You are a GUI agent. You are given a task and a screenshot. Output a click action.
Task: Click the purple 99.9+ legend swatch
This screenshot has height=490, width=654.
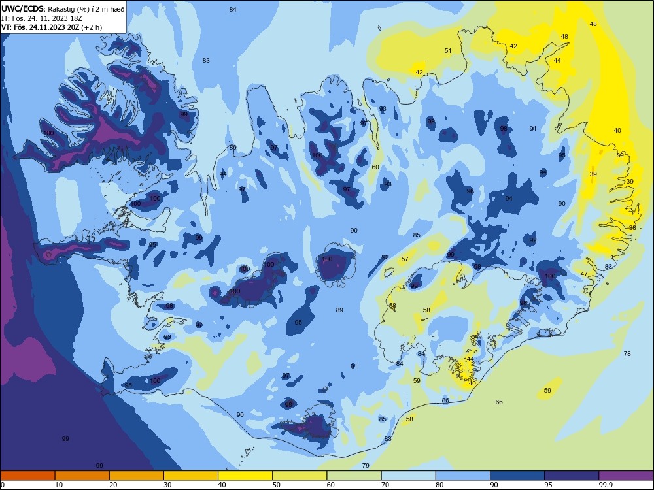point(626,476)
